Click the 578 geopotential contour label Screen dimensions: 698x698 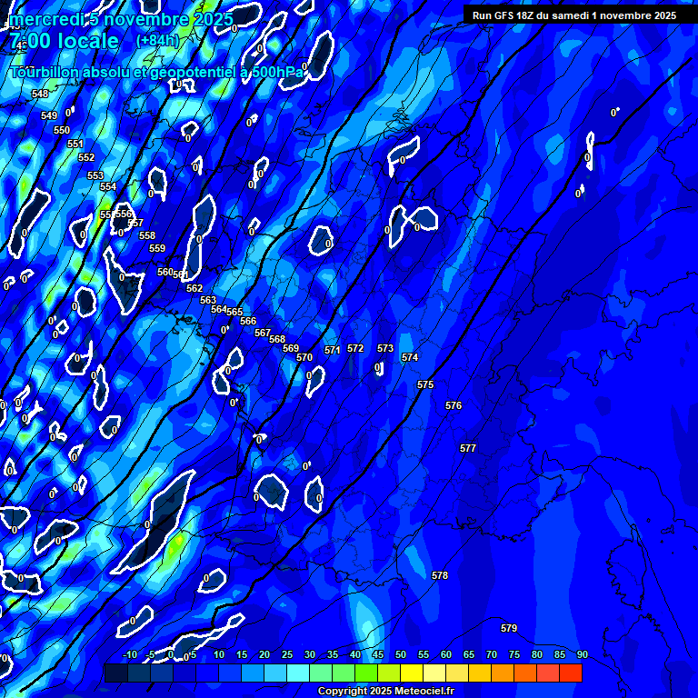pyautogui.click(x=440, y=575)
